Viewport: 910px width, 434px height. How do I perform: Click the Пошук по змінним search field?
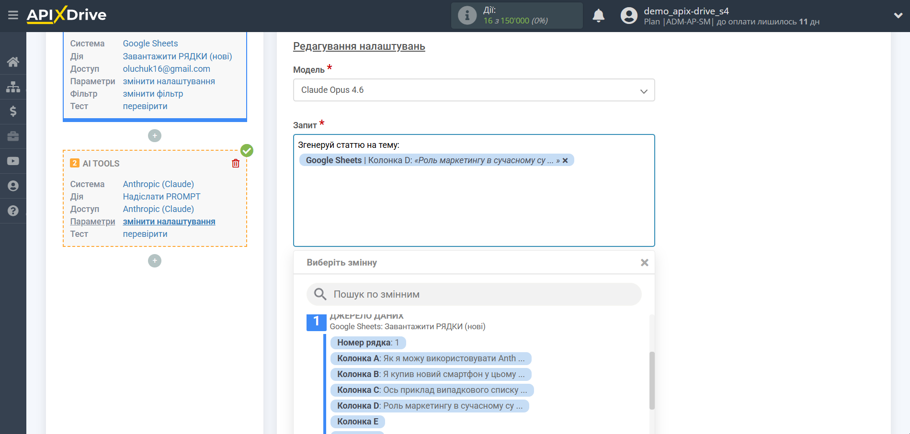[x=474, y=294]
